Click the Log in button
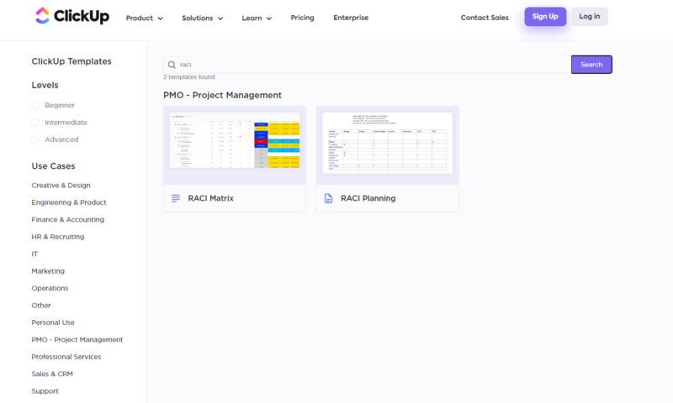 click(x=589, y=17)
